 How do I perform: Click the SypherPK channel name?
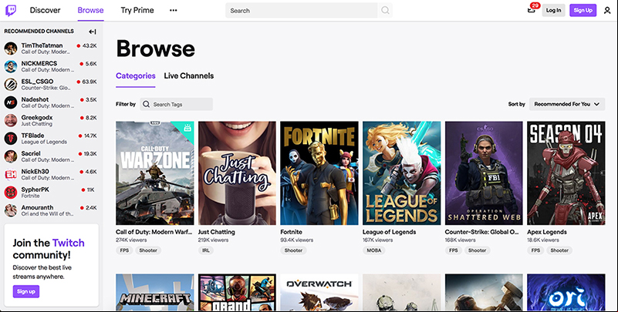coord(35,190)
